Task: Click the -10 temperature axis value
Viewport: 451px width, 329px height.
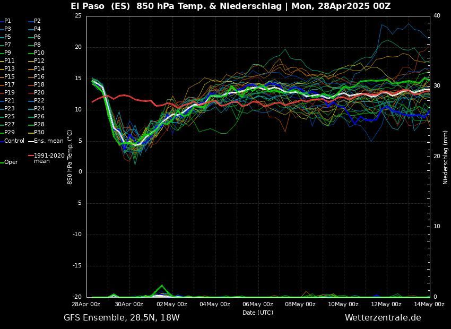Action: point(77,235)
